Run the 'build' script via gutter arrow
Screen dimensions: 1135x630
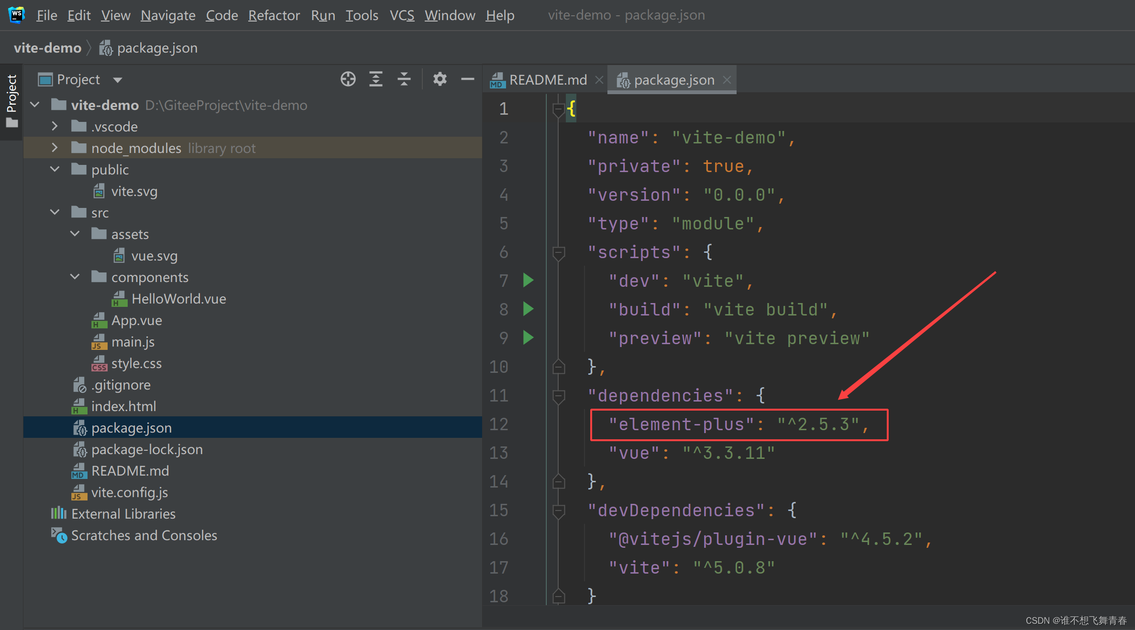point(528,309)
